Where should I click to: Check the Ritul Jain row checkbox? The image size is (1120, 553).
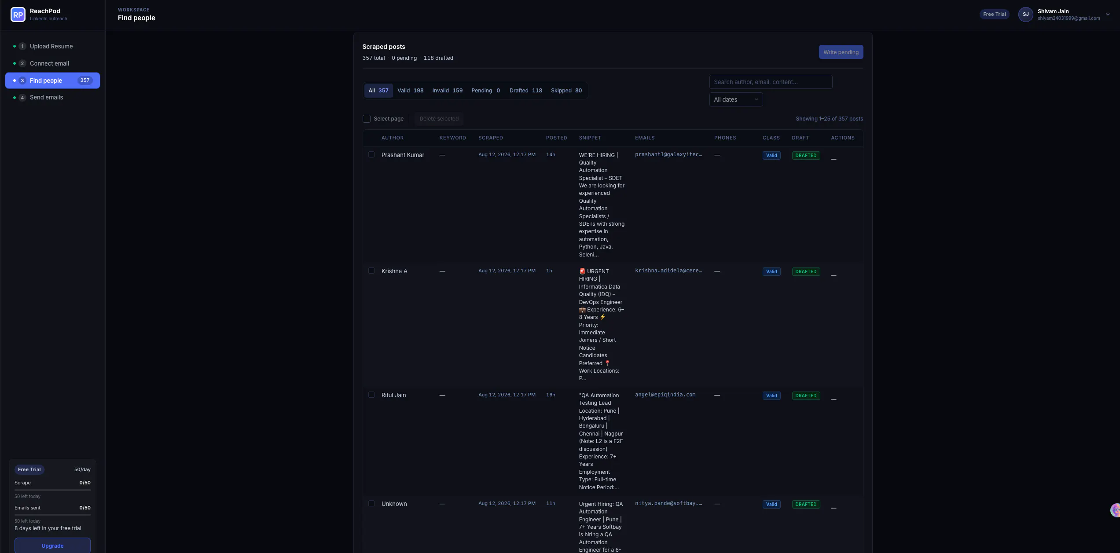(371, 395)
